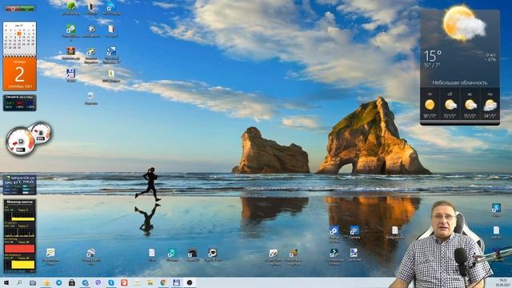The height and width of the screenshot is (288, 512).
Task: Open the Camera desktop shortcut
Action: (354, 232)
